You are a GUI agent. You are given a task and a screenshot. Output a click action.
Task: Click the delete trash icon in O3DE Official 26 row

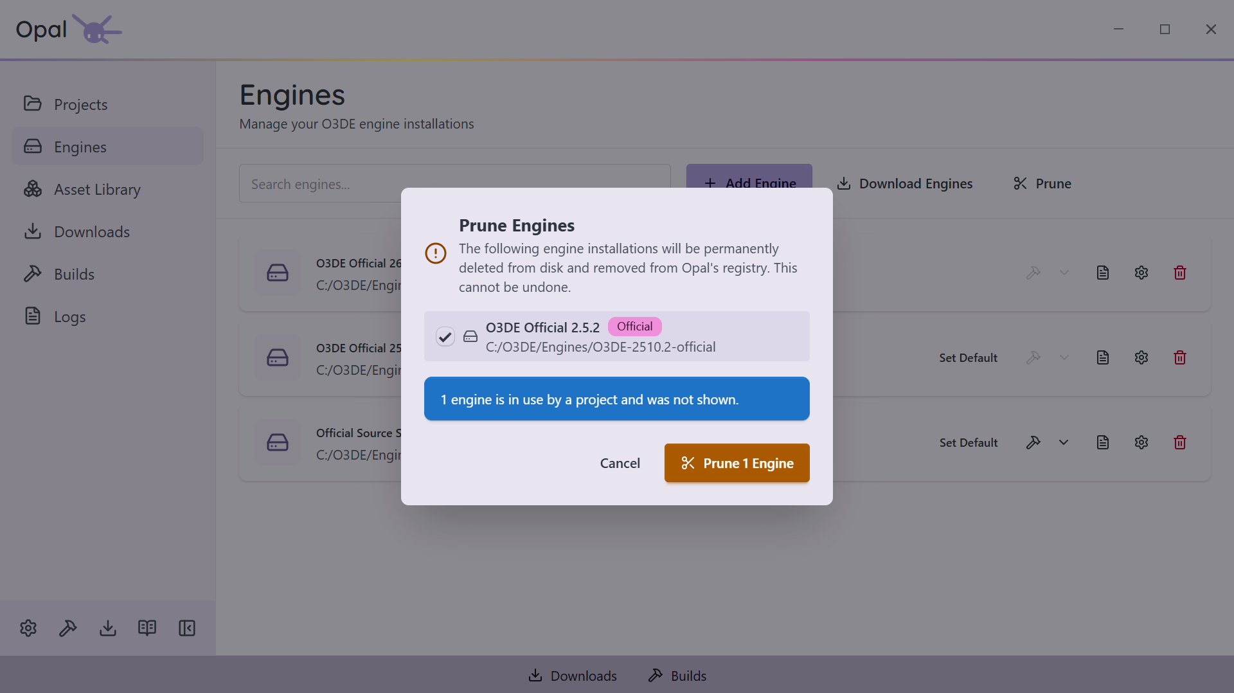click(1179, 273)
